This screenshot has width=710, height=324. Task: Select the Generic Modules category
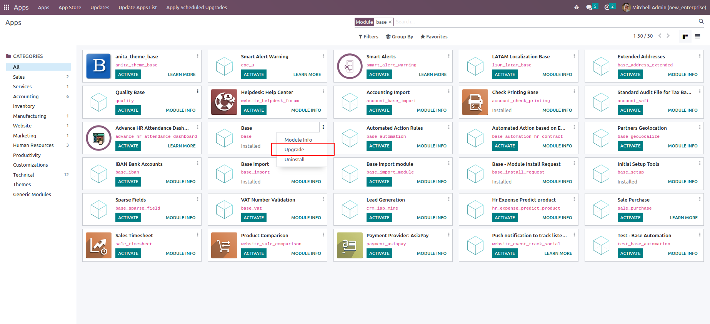[38, 194]
